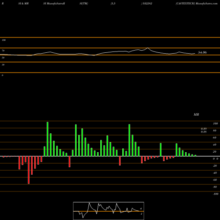Click the MR axis label 20
220x220 pixels.
click(215, 152)
